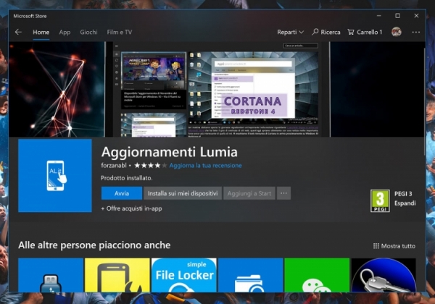Go back with the arrow icon
Screen dimensions: 435x304
[18, 32]
